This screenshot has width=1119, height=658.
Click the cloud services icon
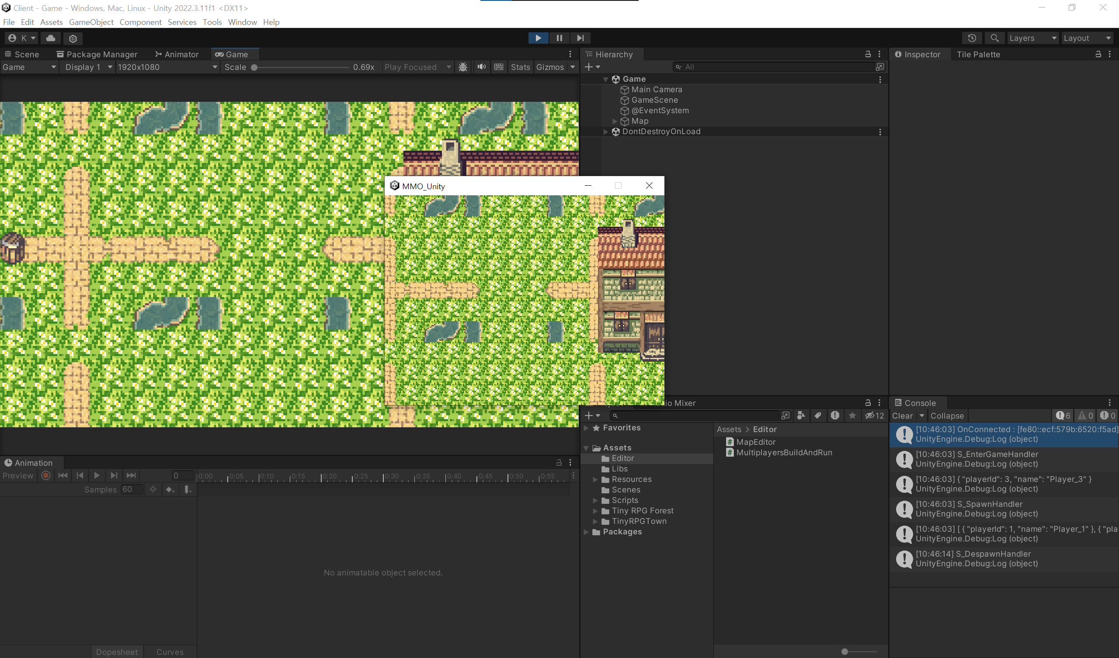pos(51,38)
